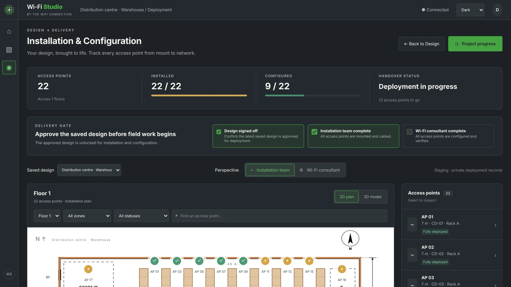511x287 pixels.
Task: Click the AP 01 map marker
Action: point(155,261)
